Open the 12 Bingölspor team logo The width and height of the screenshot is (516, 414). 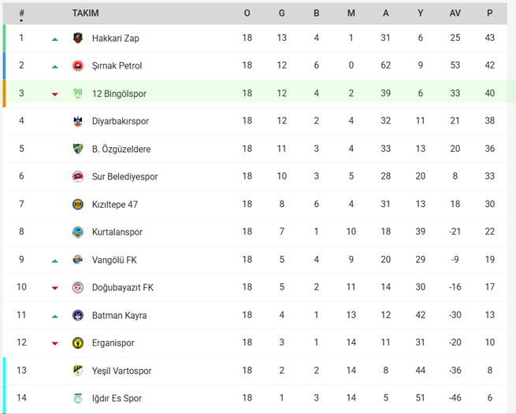pyautogui.click(x=78, y=94)
